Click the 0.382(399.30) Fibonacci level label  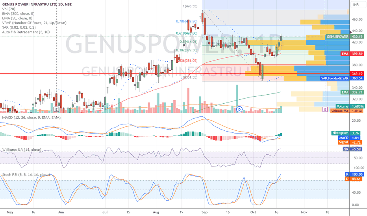point(187,50)
